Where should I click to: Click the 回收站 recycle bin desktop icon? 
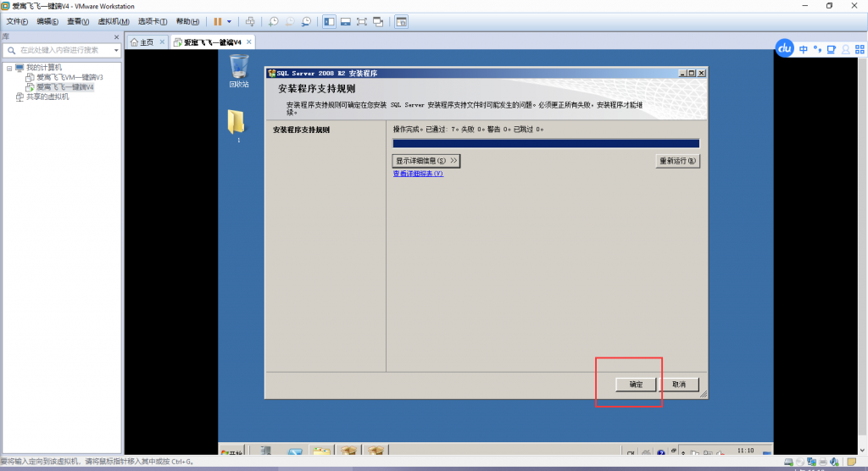click(x=239, y=71)
